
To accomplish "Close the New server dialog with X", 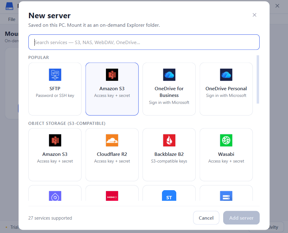I will coord(255,15).
